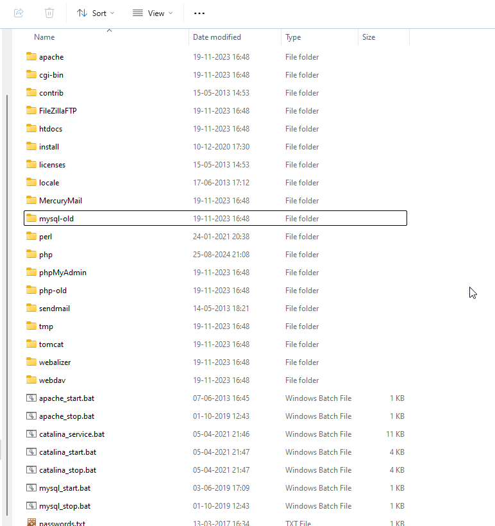
Task: Select the FileZillaFTP folder
Action: click(58, 111)
